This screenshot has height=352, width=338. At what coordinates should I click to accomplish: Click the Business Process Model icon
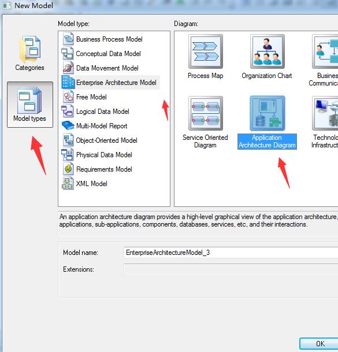[x=68, y=39]
